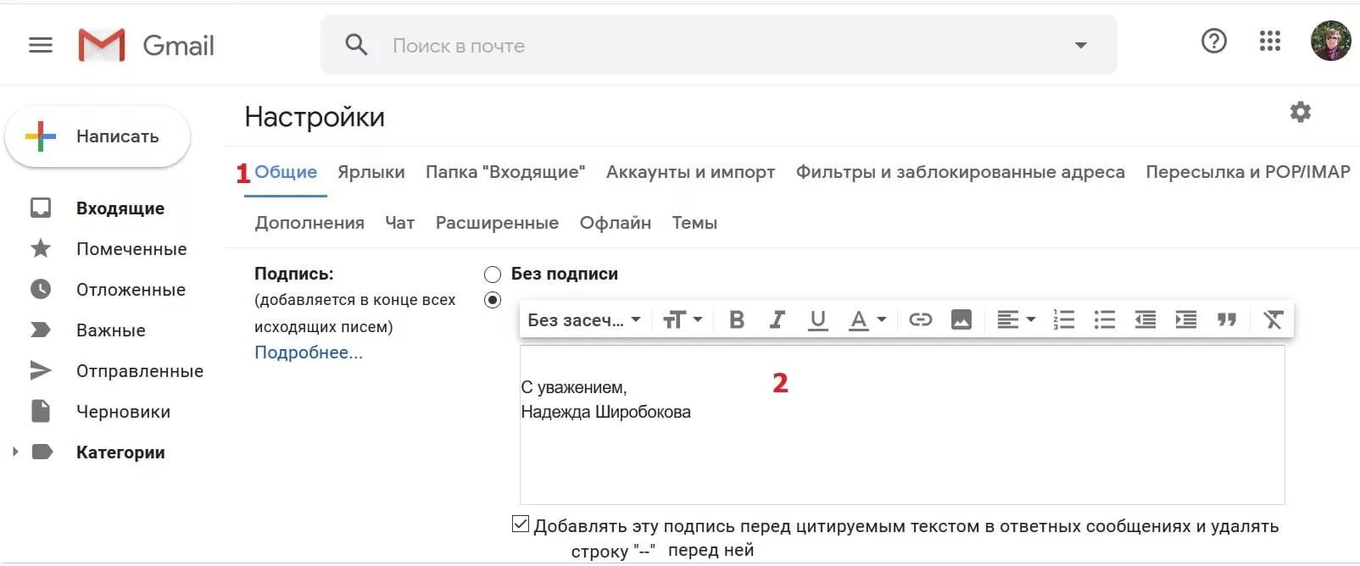Open the Подробнее... link
Viewport: 1360px width, 566px height.
[x=309, y=352]
